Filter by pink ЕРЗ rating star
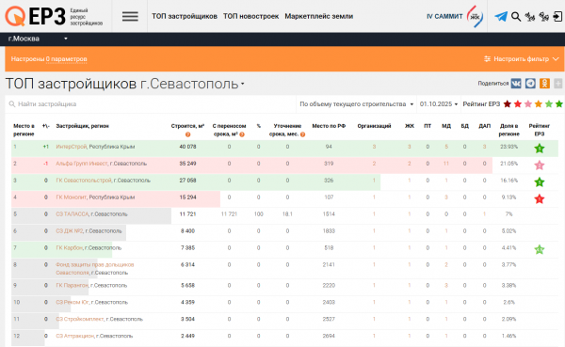 528,104
